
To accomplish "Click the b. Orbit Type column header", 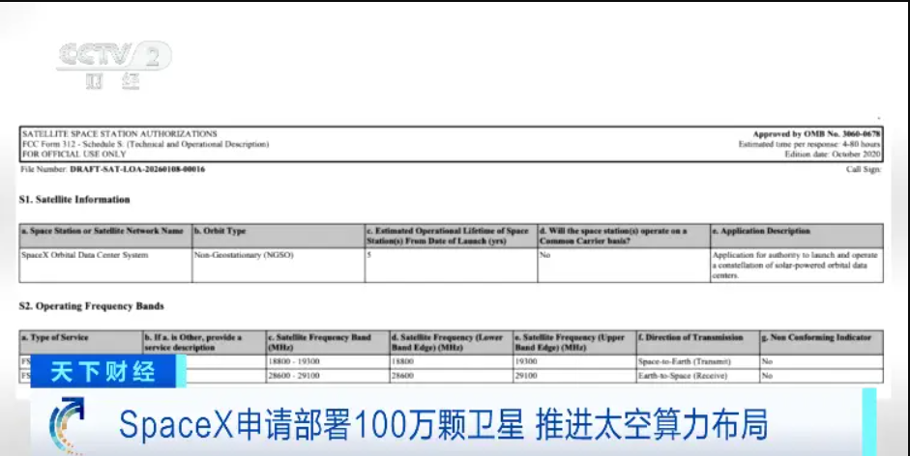I will pyautogui.click(x=220, y=231).
